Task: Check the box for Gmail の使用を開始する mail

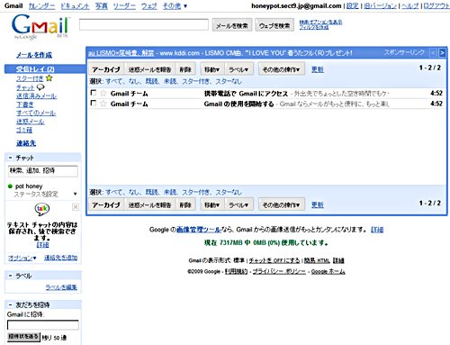Action: point(94,104)
